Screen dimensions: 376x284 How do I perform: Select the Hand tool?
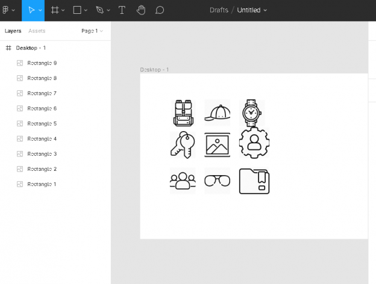[x=141, y=10]
